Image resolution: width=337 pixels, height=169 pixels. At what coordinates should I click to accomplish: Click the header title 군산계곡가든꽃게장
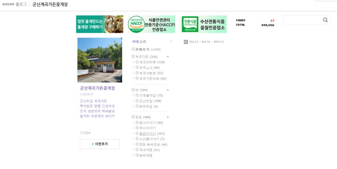point(50,5)
